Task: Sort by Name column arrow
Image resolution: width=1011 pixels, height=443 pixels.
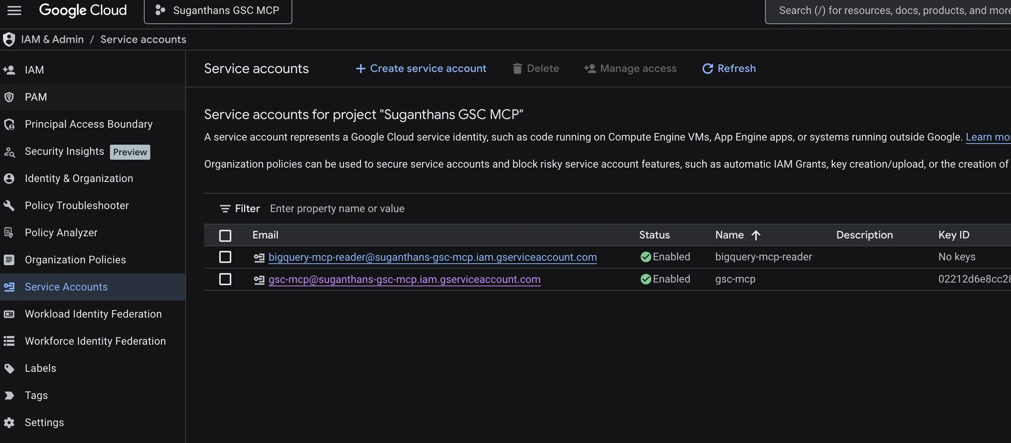Action: click(x=756, y=235)
